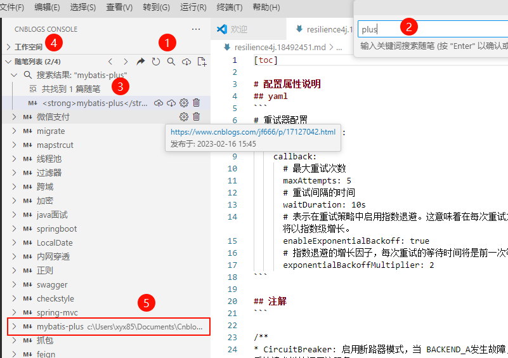Open the 转到(G) menu
The width and height of the screenshot is (508, 358).
click(x=156, y=7)
